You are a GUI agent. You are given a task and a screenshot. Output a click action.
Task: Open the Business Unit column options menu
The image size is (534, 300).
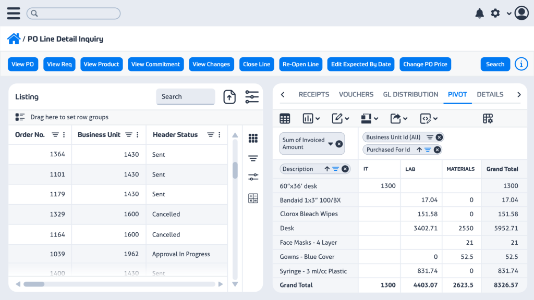(x=138, y=135)
